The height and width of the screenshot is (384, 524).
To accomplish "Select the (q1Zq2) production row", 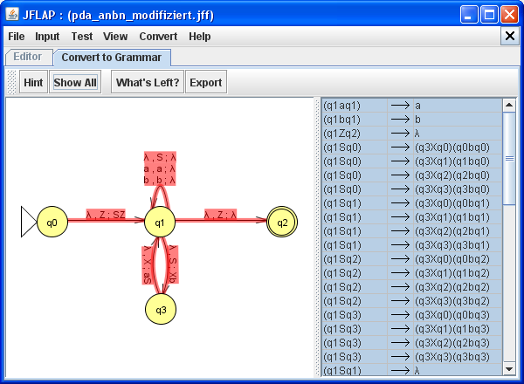I will coord(411,134).
